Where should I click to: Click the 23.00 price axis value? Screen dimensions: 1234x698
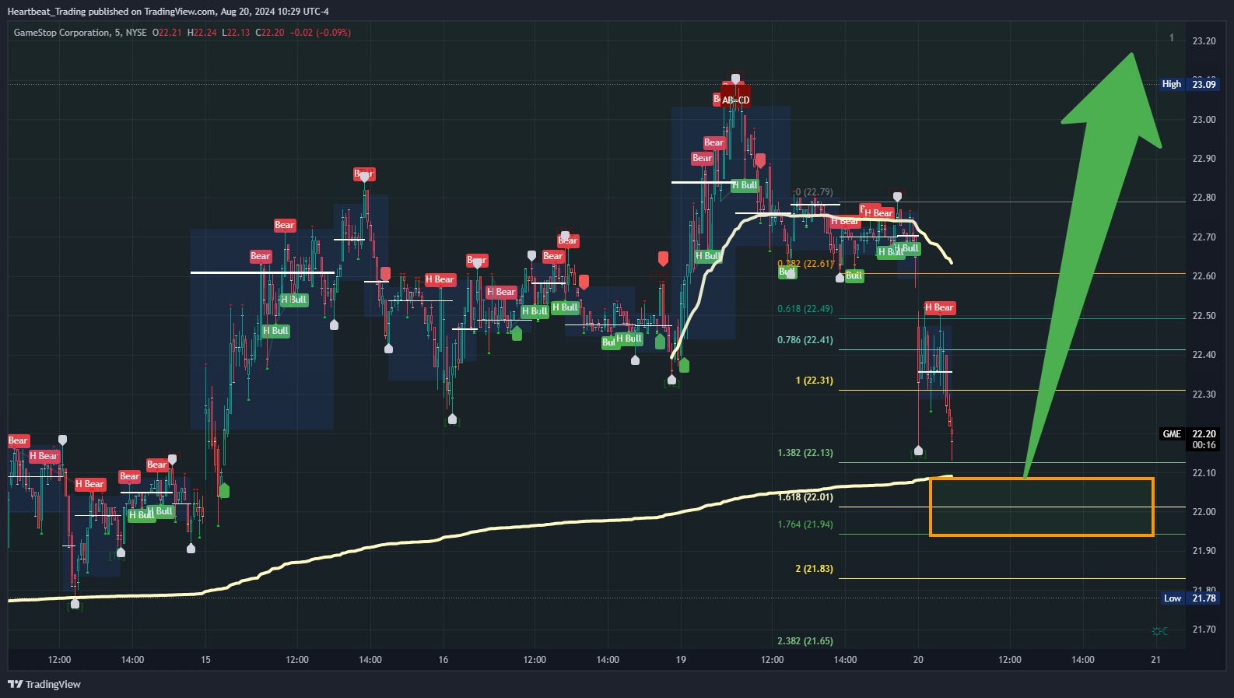pyautogui.click(x=1204, y=120)
